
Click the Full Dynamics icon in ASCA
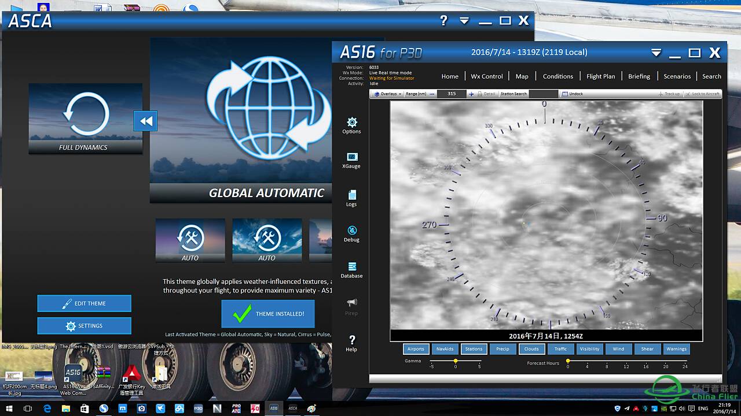click(85, 118)
